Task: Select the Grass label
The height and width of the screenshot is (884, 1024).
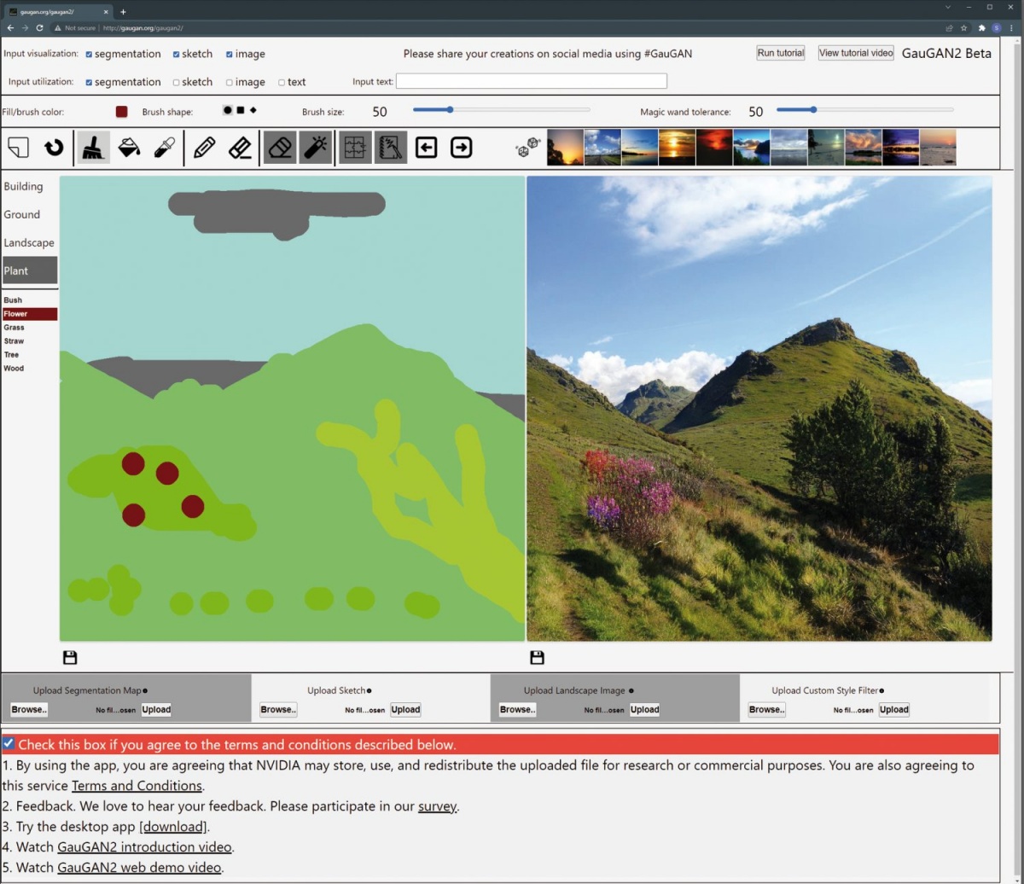Action: 14,328
